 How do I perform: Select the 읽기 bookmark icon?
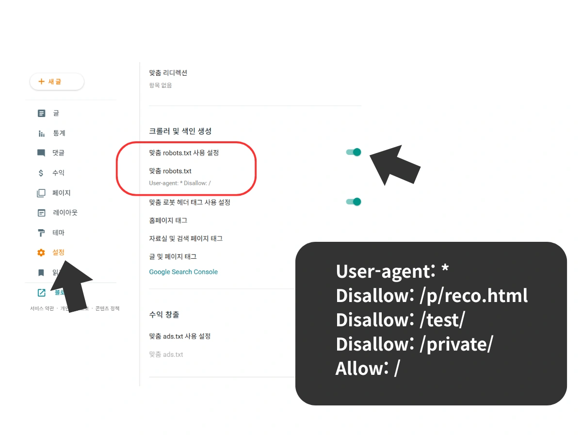point(41,272)
